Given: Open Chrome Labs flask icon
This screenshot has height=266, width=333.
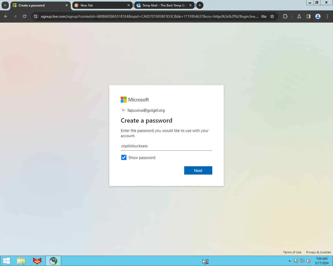Looking at the screenshot, I should tap(299, 16).
